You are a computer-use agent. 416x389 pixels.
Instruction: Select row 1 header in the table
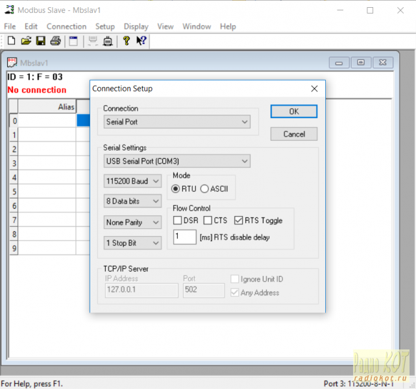14,135
